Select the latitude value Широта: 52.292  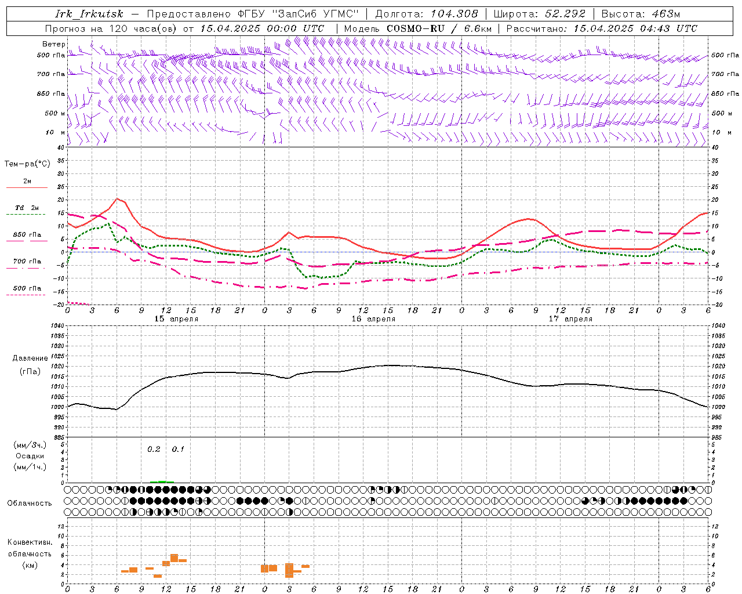[x=540, y=14]
